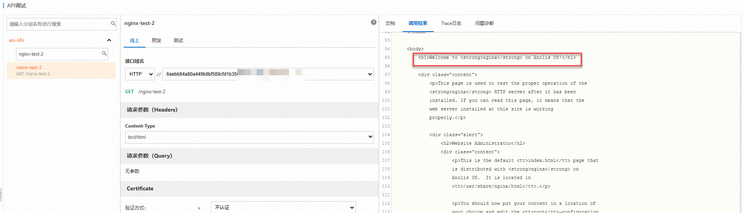Open the HTTP protocol dropdown
Screen dimensions: 744x213
click(x=140, y=74)
